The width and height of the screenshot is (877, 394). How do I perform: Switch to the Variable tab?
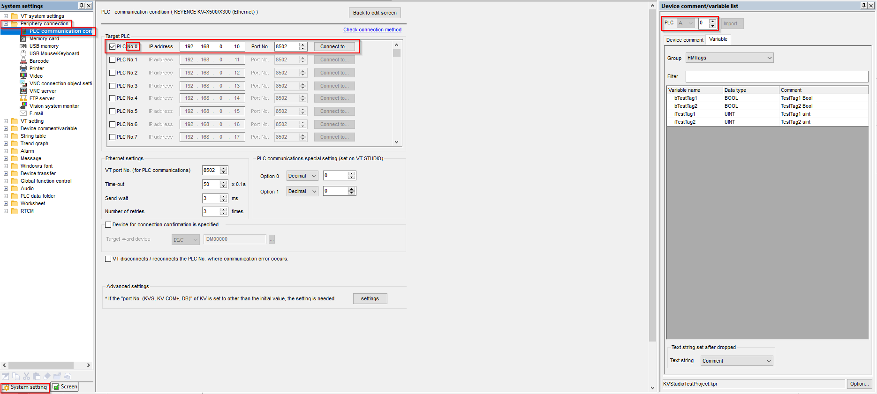click(x=718, y=39)
